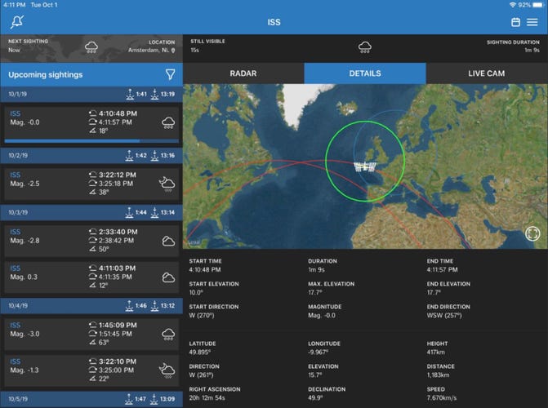The height and width of the screenshot is (408, 548).
Task: Expand the map to fullscreen
Action: (x=532, y=233)
